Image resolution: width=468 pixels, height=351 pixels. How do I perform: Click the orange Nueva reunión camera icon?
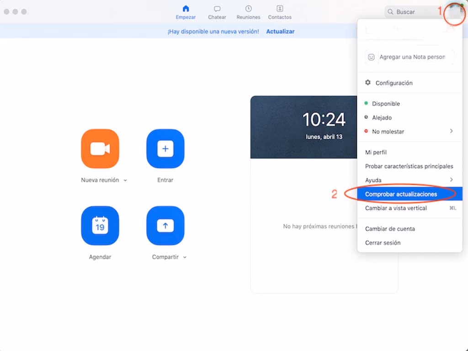tap(100, 149)
